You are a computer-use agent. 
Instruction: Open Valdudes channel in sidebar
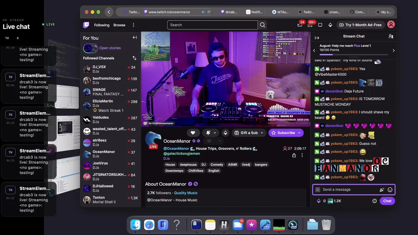pyautogui.click(x=110, y=120)
